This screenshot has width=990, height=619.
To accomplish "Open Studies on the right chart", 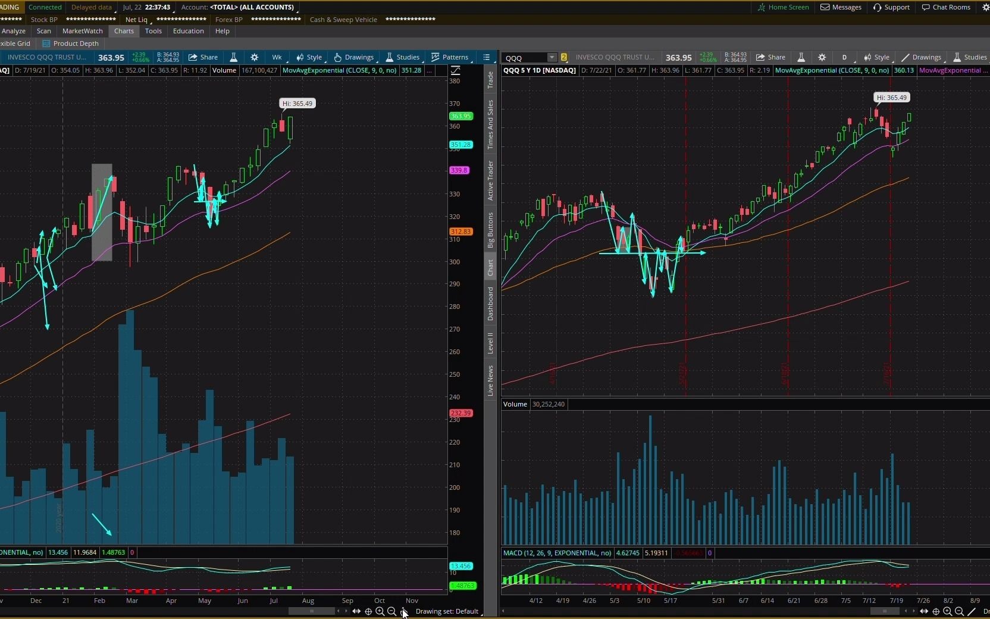I will click(x=970, y=57).
